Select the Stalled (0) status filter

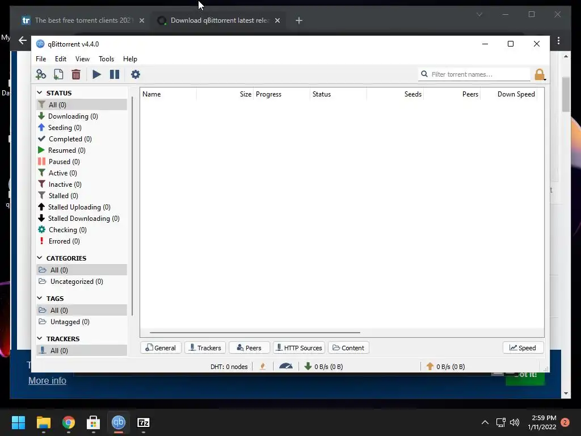[82, 196]
